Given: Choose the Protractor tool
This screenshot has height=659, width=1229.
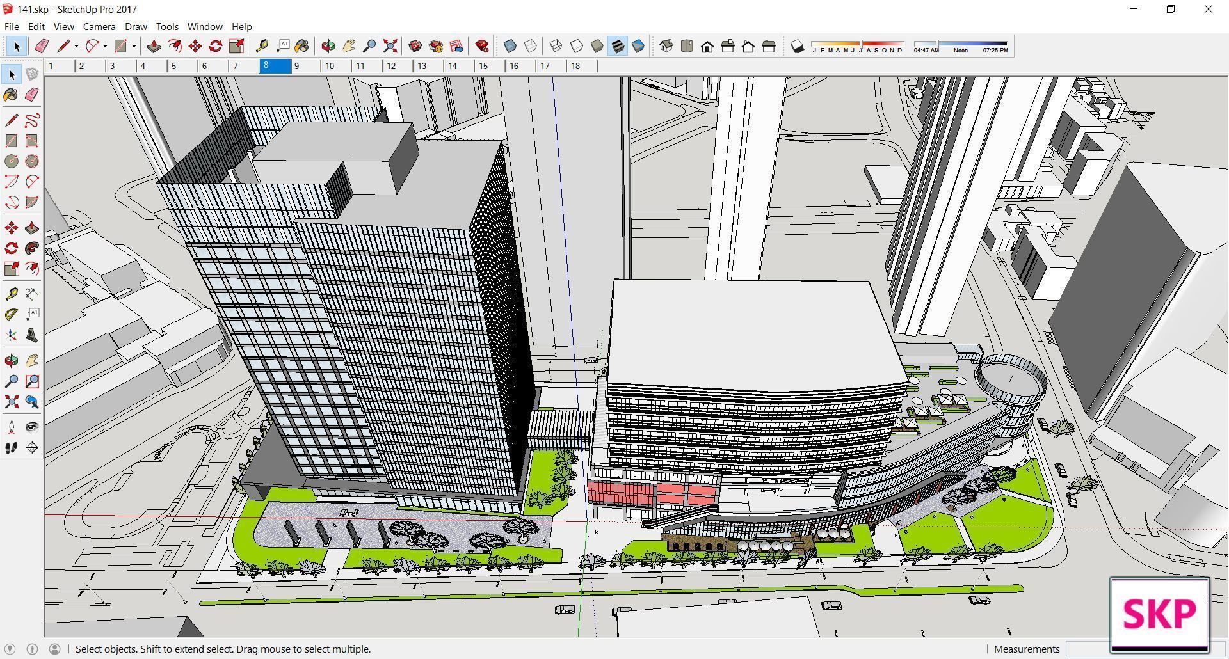Looking at the screenshot, I should (12, 314).
